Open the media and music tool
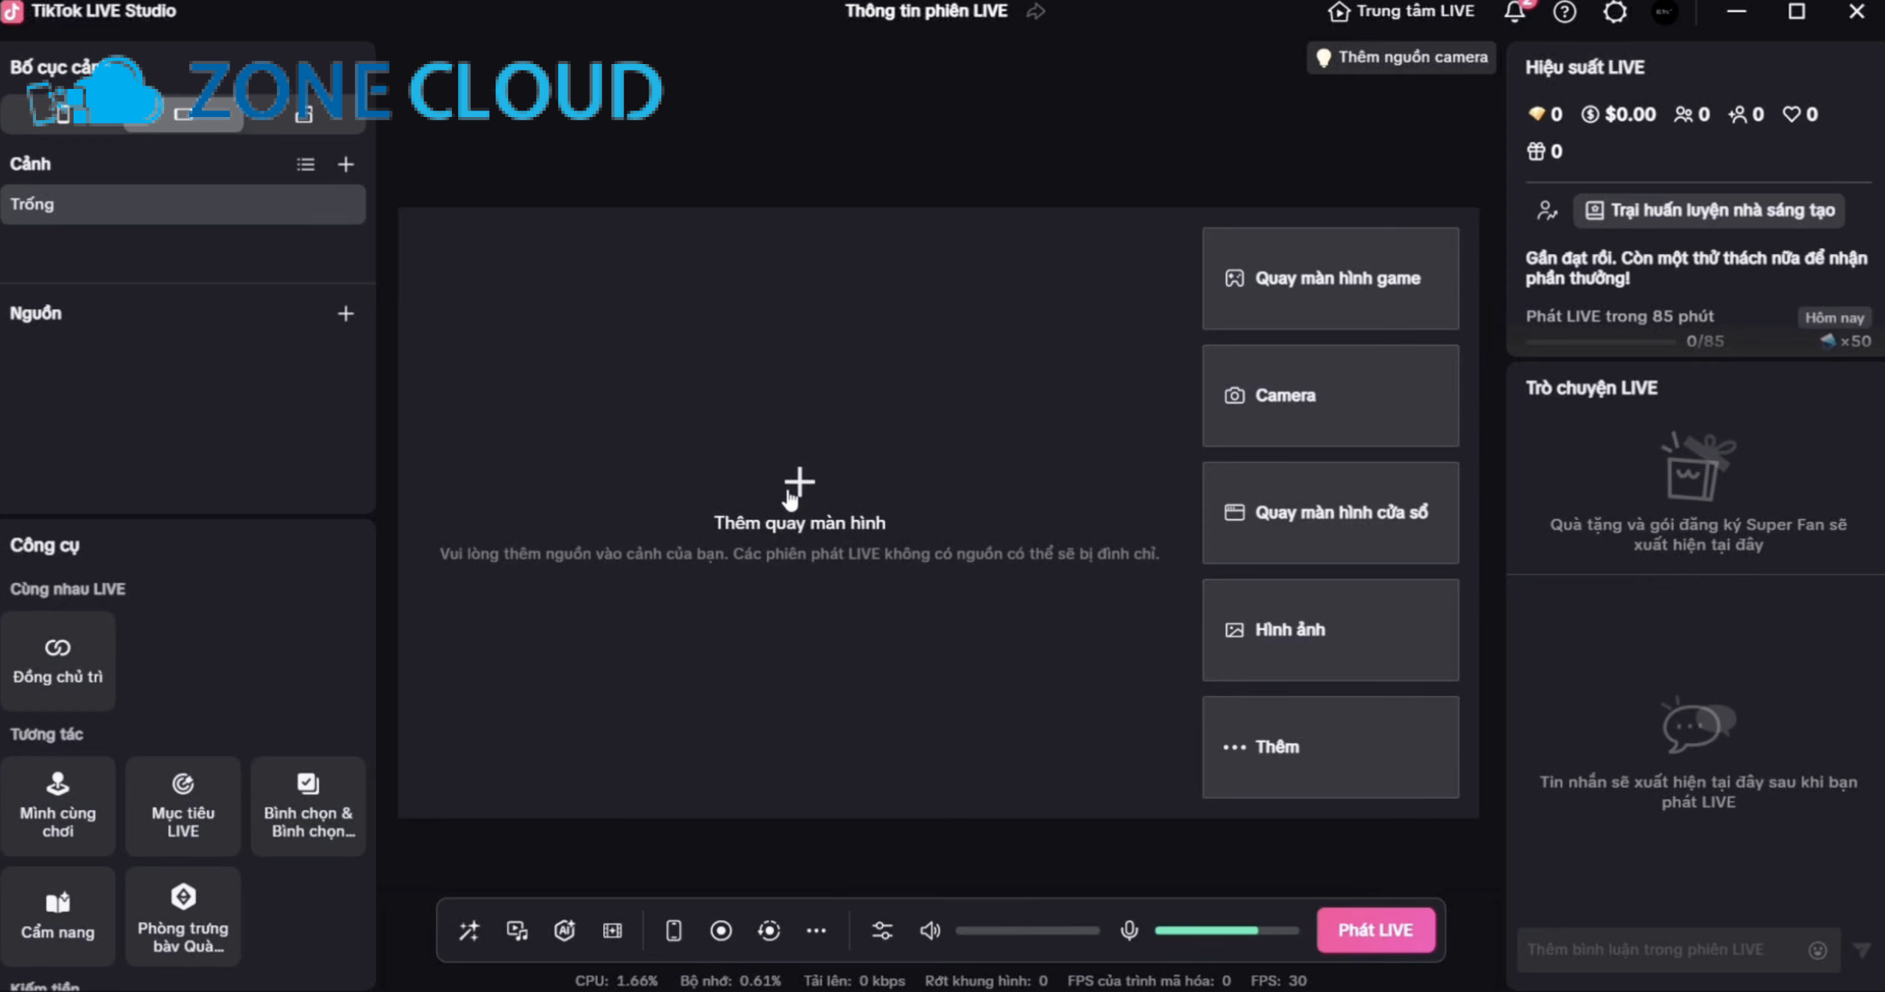 coord(517,931)
